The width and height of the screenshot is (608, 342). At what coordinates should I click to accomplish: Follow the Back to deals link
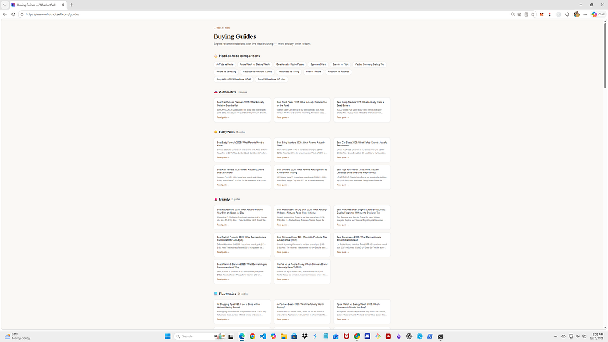(222, 28)
